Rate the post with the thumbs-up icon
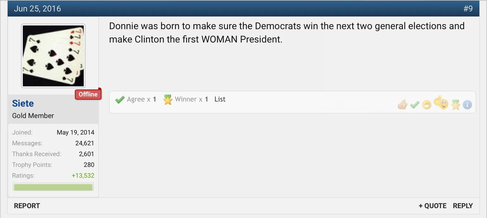487x218 pixels. click(x=402, y=104)
